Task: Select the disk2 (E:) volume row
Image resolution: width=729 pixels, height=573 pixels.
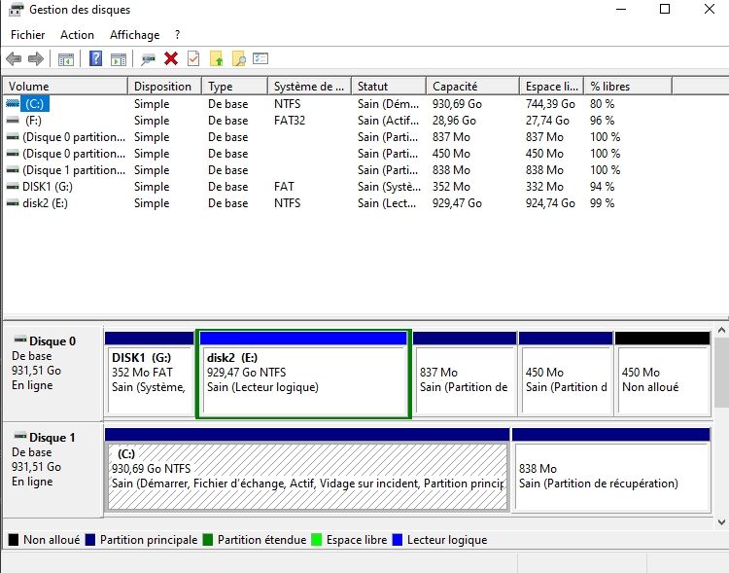Action: (x=338, y=203)
